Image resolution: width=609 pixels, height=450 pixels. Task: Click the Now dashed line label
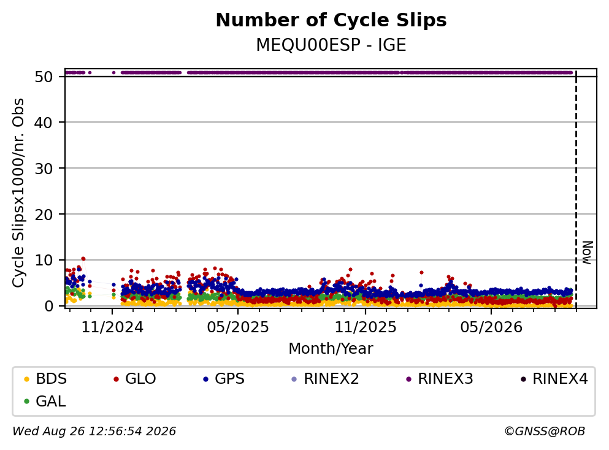point(588,253)
